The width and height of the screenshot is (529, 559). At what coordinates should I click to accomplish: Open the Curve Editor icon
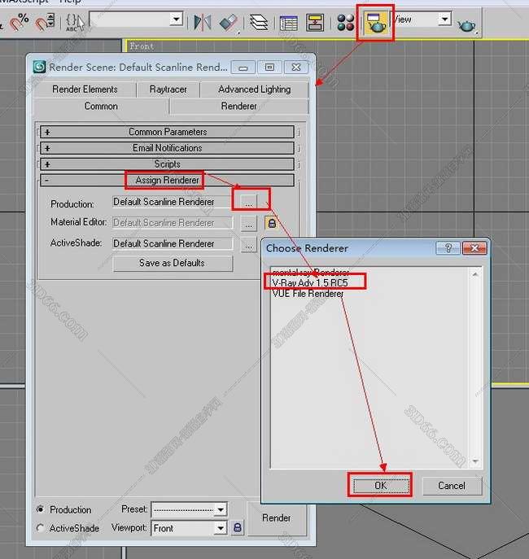click(288, 23)
